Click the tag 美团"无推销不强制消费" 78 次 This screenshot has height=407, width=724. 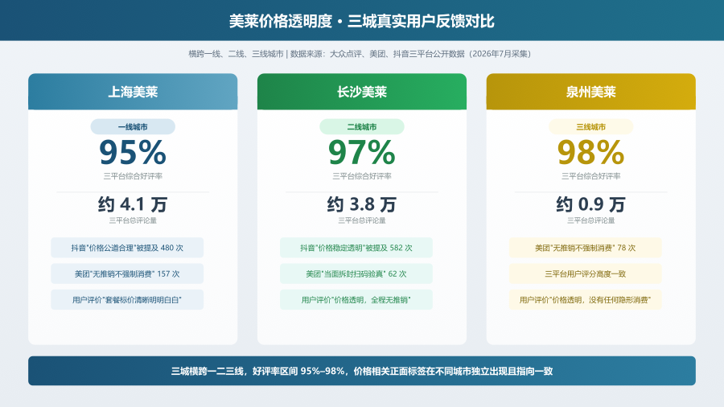click(586, 248)
